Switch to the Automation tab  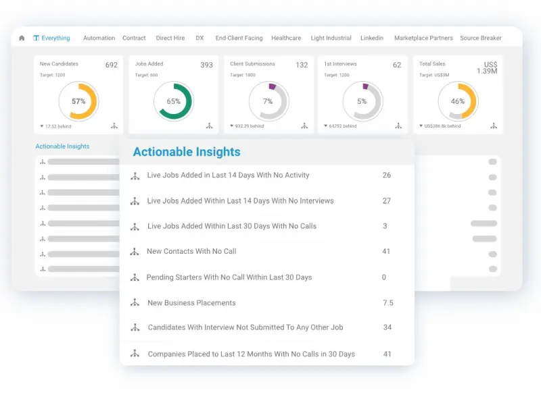[x=99, y=38]
